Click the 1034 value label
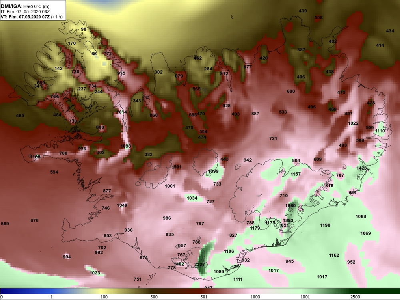 pos(192,198)
